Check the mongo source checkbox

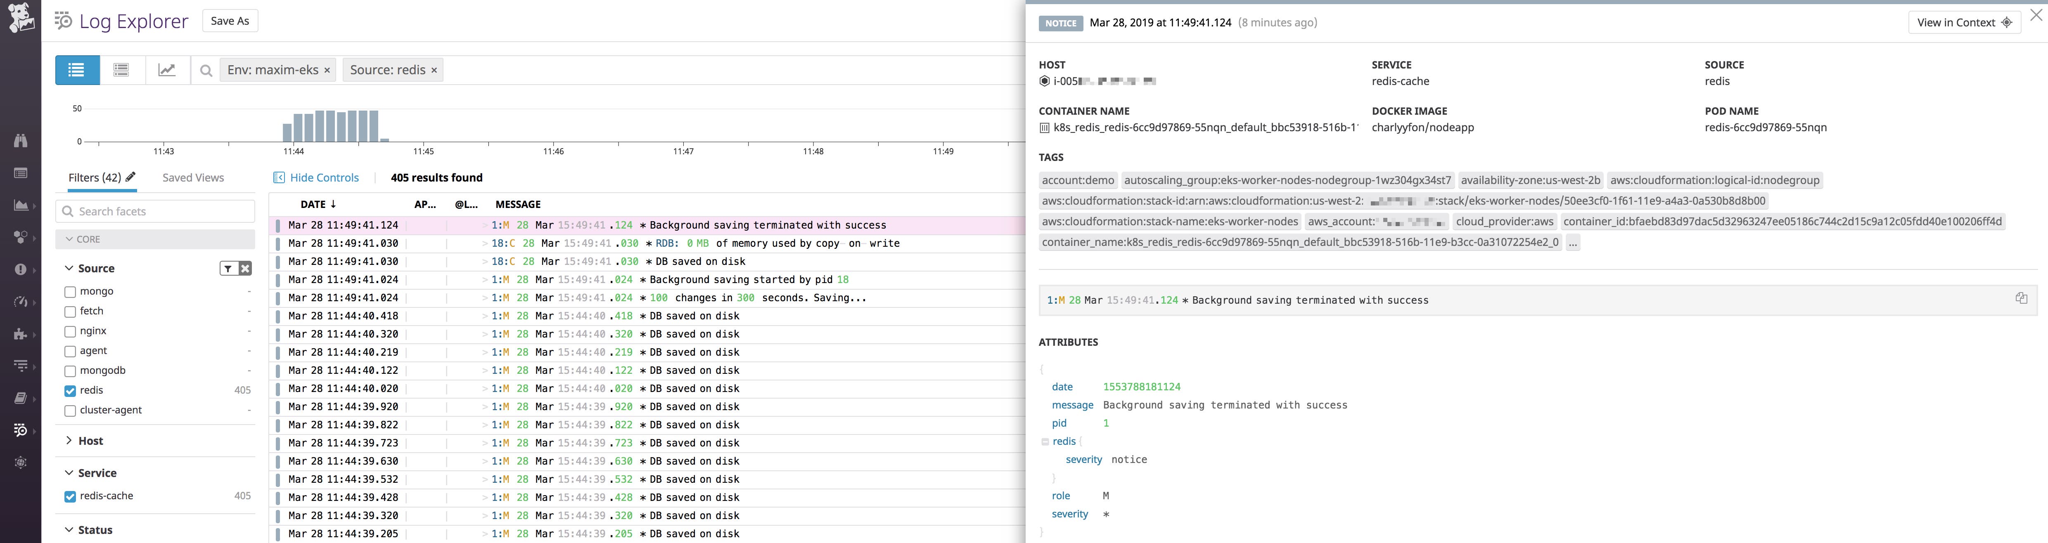[70, 291]
